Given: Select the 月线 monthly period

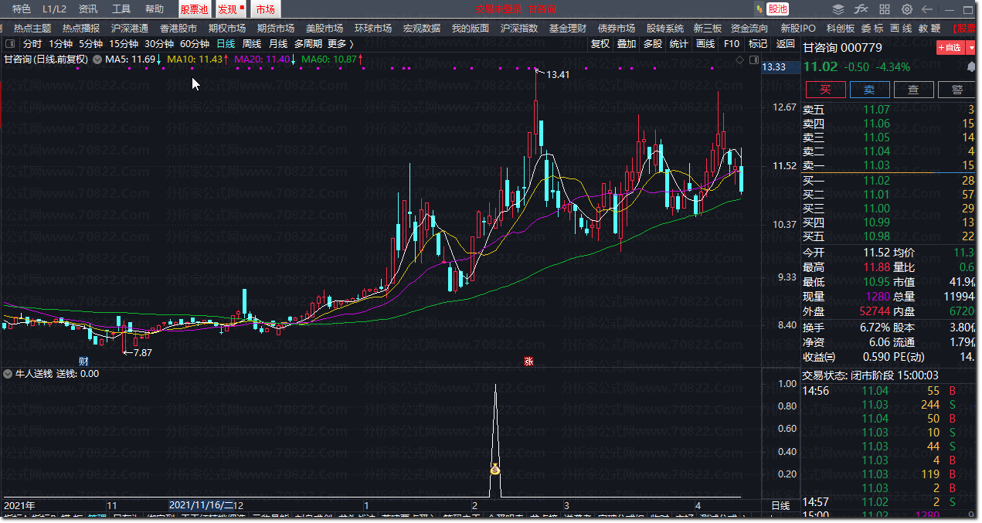Looking at the screenshot, I should pyautogui.click(x=278, y=44).
